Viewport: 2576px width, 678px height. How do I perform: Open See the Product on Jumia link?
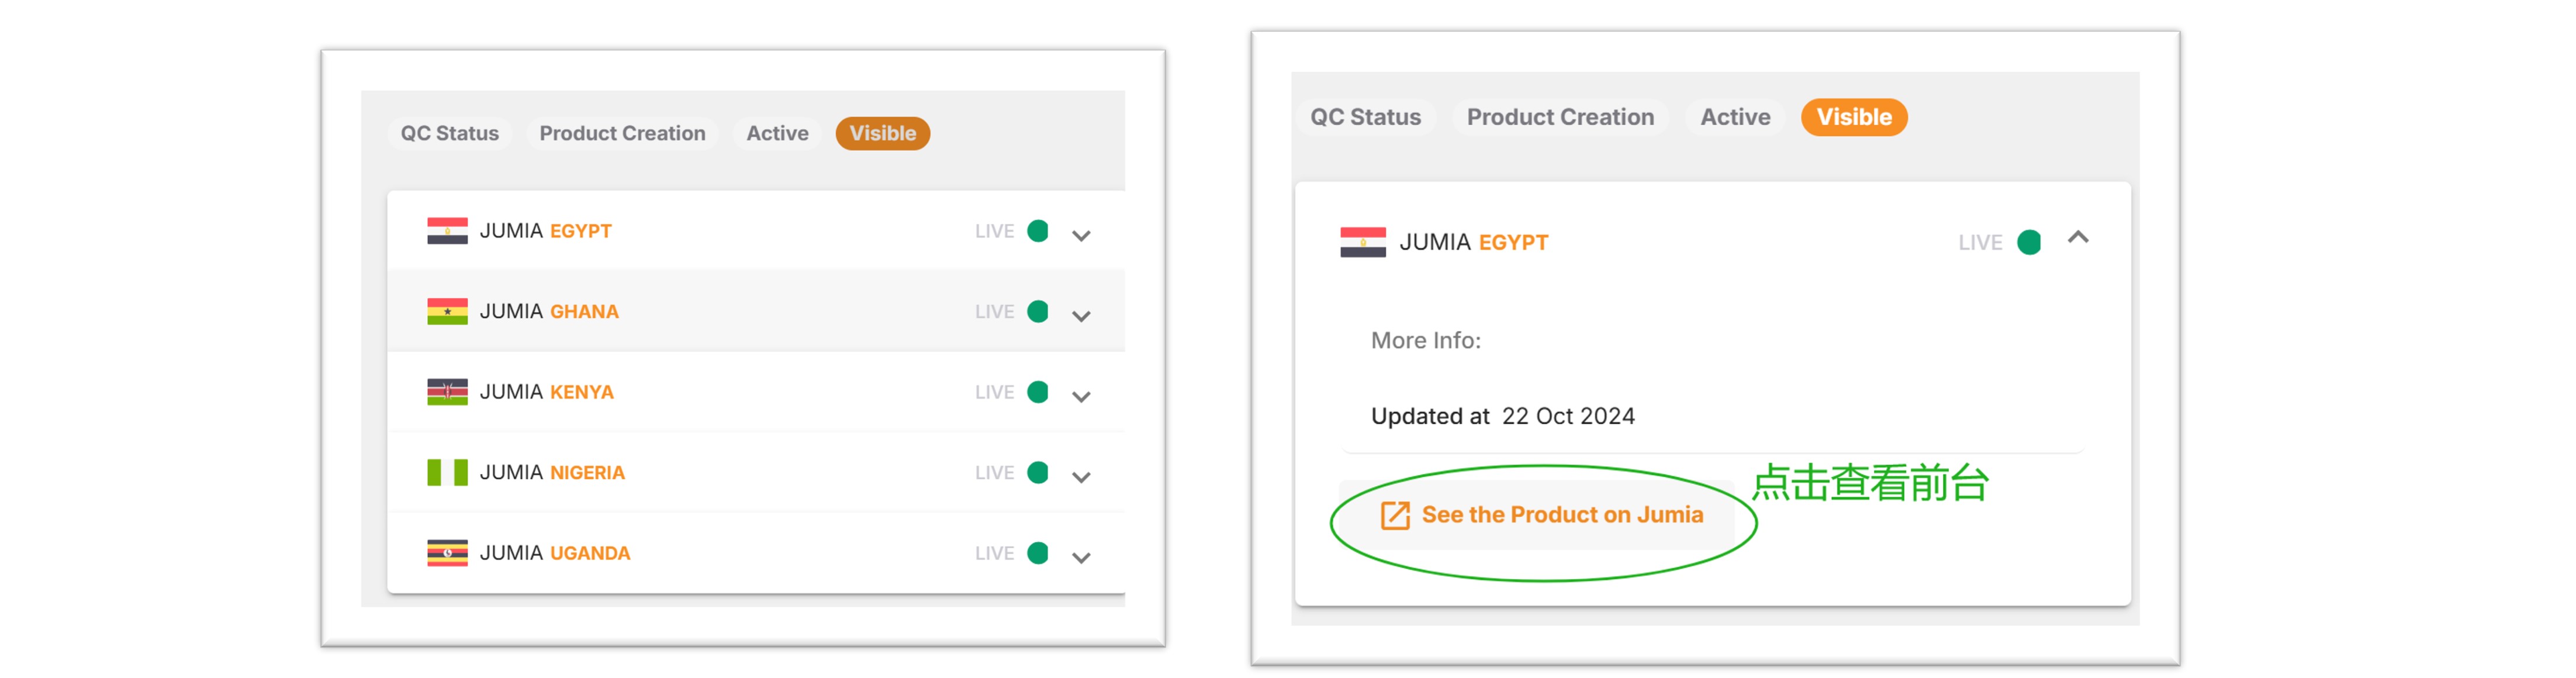[x=1561, y=515]
